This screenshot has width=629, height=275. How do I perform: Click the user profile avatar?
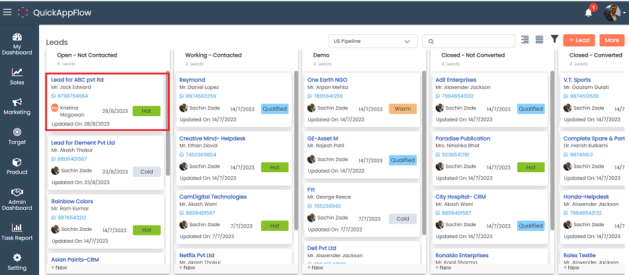(612, 12)
